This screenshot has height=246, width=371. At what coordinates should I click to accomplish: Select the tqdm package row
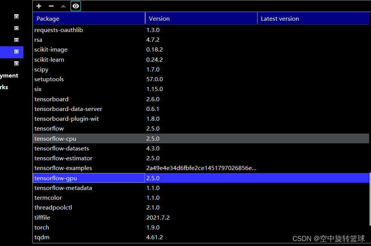click(x=201, y=237)
